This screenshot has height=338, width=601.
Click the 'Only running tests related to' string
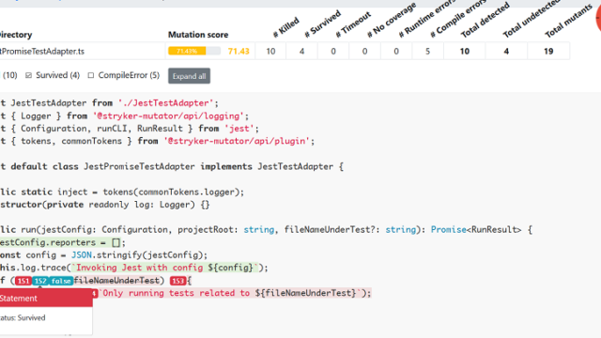point(176,293)
